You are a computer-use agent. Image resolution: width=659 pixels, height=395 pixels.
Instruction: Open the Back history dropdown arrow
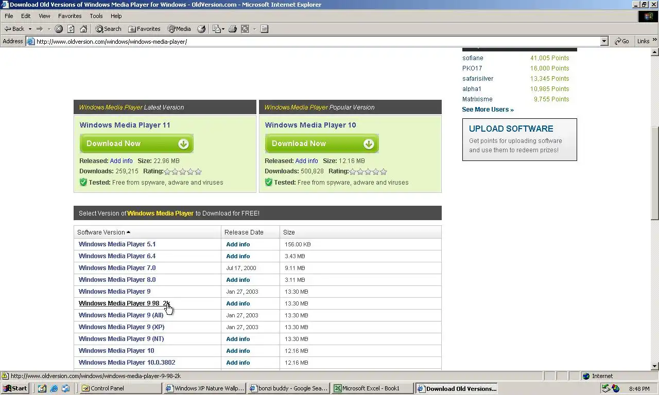[x=30, y=29]
